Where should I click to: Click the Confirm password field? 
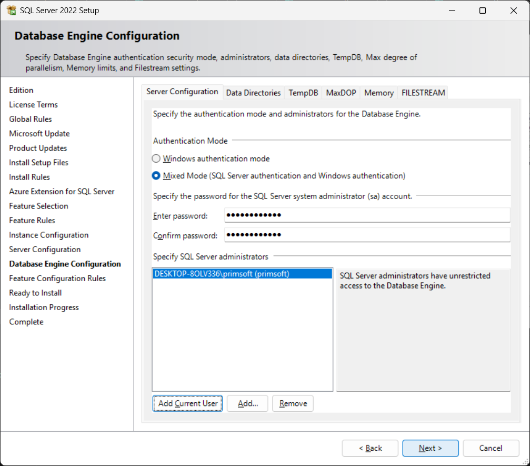click(367, 235)
